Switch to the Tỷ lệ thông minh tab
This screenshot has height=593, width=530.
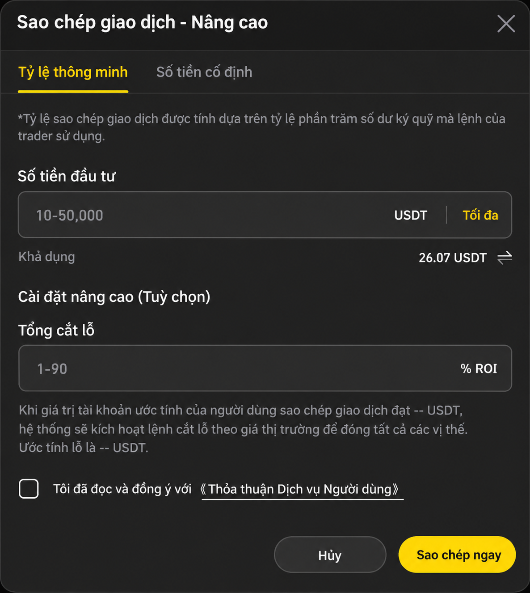coord(73,72)
